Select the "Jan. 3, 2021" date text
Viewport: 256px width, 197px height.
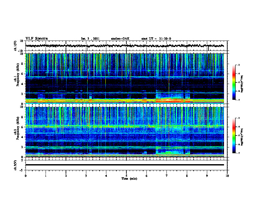coord(90,39)
